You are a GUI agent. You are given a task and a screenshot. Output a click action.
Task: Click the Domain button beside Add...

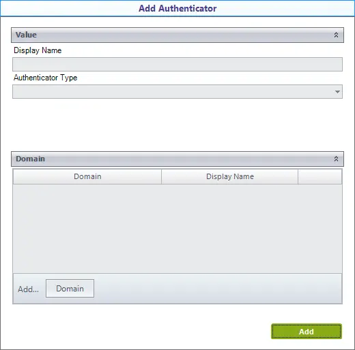coord(70,289)
